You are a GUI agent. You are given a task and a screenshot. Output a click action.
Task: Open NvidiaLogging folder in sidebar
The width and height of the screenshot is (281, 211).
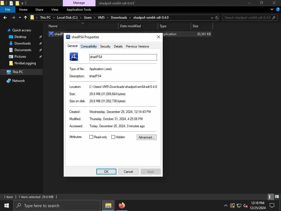25,63
